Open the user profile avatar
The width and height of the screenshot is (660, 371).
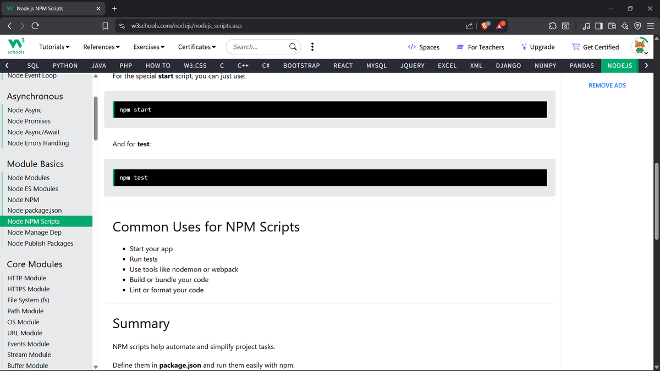coord(640,47)
